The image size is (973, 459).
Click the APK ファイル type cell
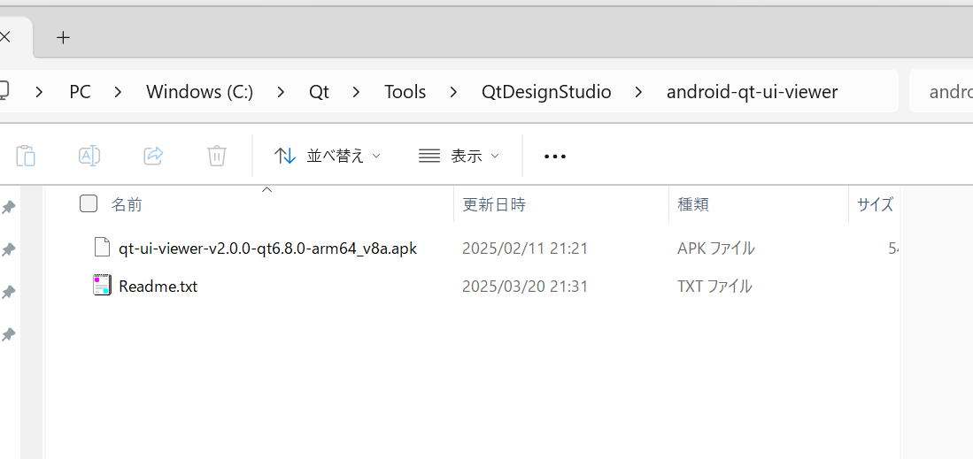click(716, 249)
